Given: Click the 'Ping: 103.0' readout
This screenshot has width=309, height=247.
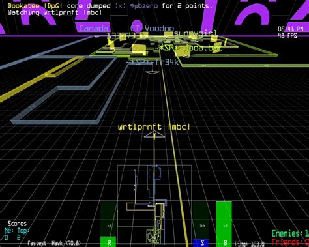Looking at the screenshot, I should (250, 244).
